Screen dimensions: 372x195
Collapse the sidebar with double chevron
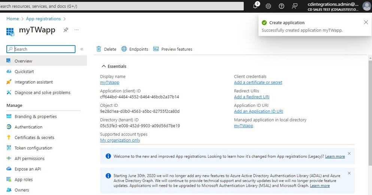(x=82, y=49)
